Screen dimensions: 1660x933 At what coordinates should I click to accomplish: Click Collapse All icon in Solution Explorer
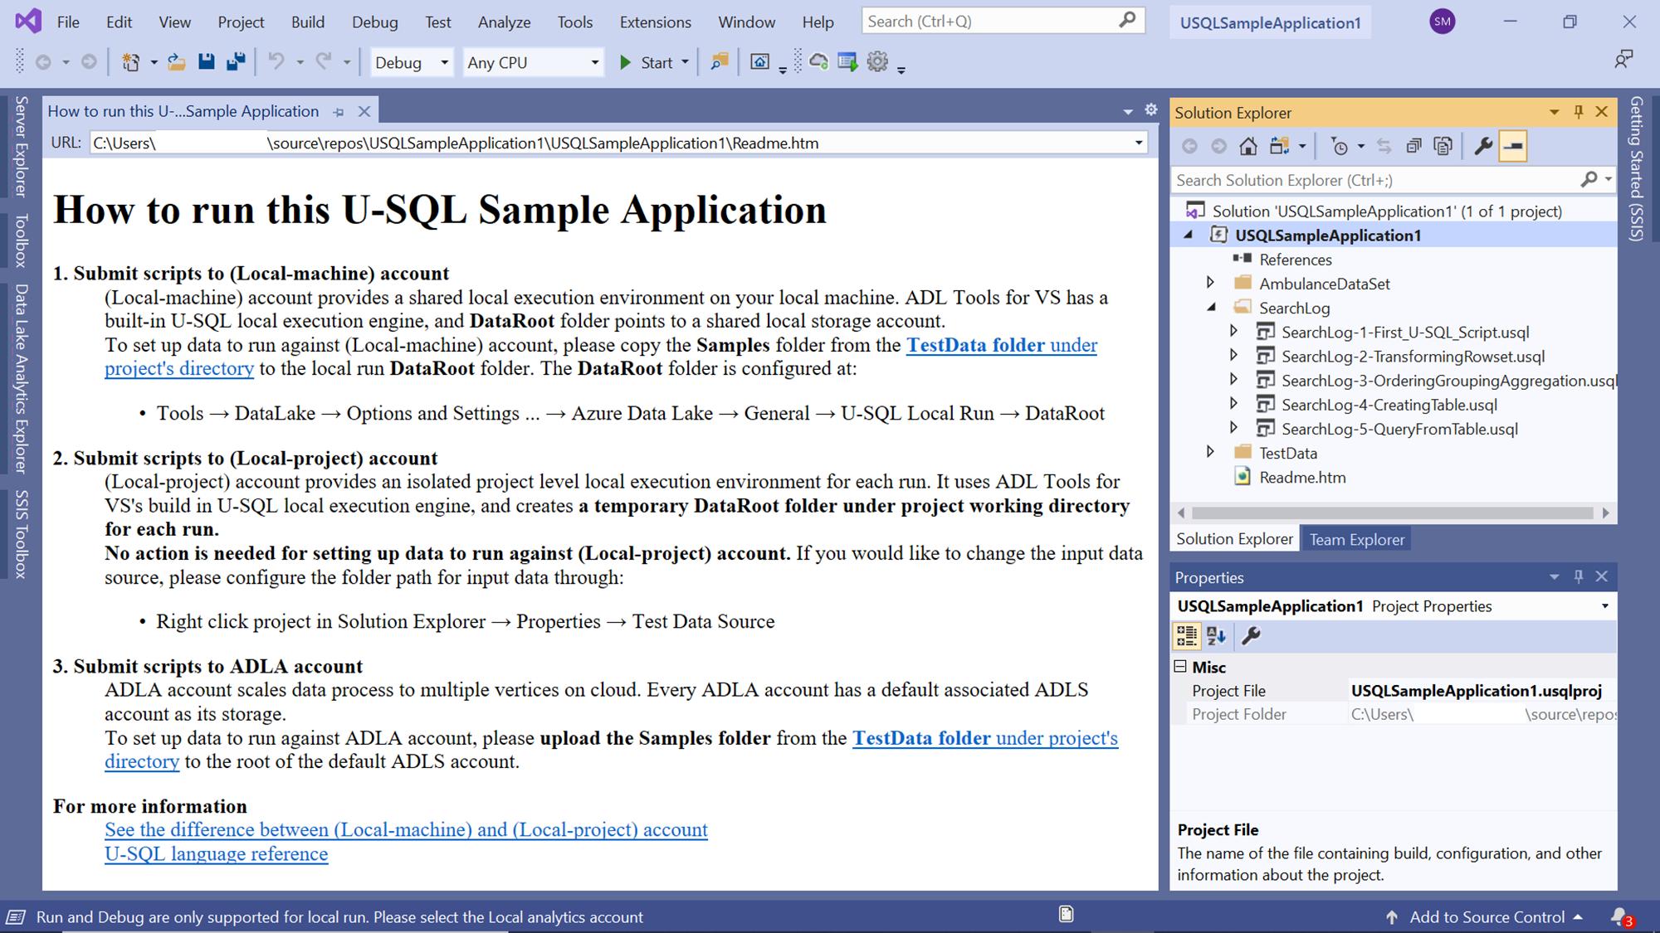[x=1413, y=147]
